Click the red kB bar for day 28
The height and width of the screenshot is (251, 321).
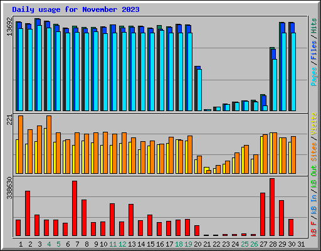point(272,207)
